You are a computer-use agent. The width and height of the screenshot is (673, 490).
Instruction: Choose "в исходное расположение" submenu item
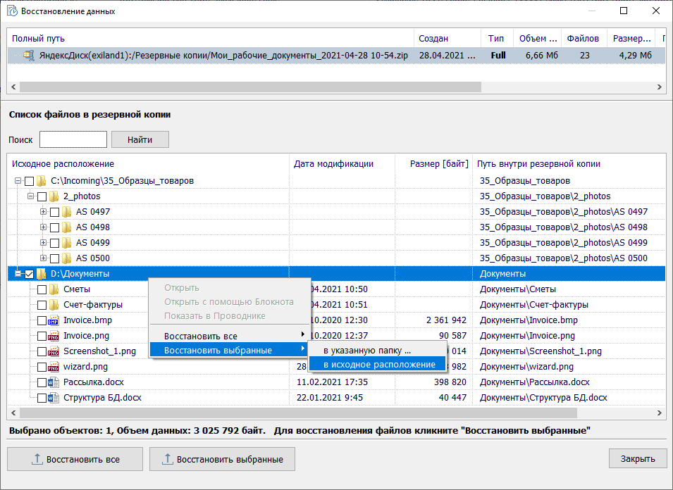(379, 364)
